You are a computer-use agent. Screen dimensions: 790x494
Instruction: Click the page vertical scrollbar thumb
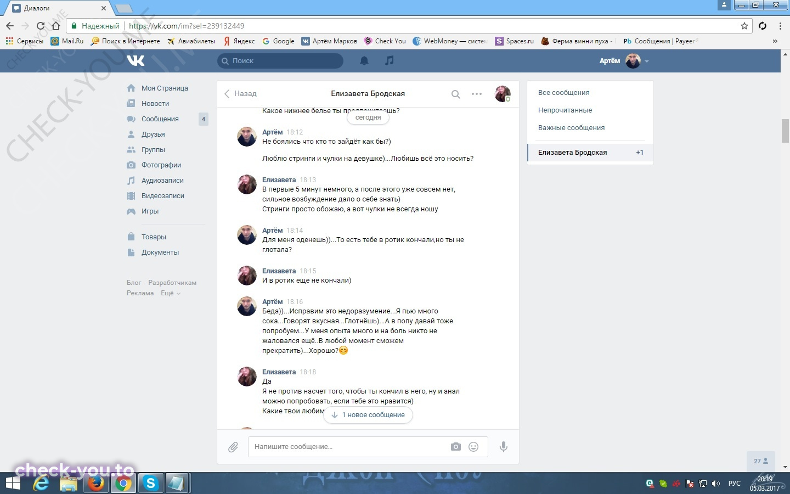click(x=785, y=130)
